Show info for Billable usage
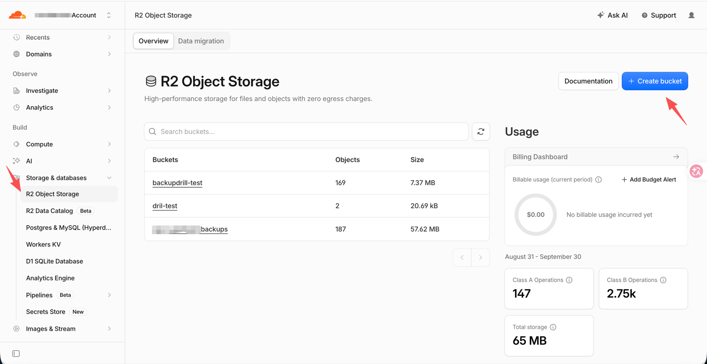707x364 pixels. click(599, 179)
